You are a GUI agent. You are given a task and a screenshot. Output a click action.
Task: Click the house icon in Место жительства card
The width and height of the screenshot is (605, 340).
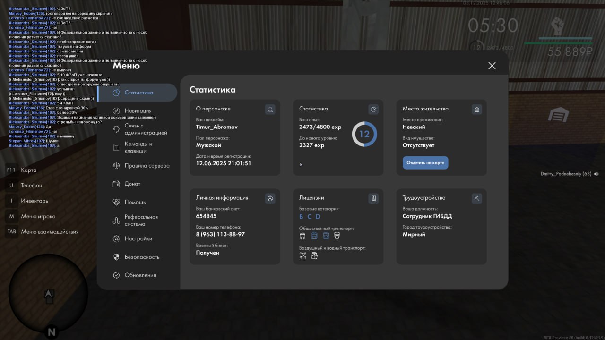coord(477,109)
